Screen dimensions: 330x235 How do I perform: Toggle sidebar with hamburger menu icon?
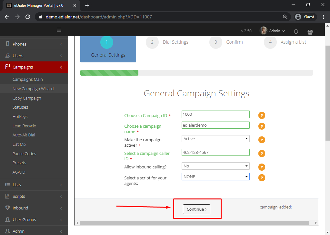coord(59,30)
